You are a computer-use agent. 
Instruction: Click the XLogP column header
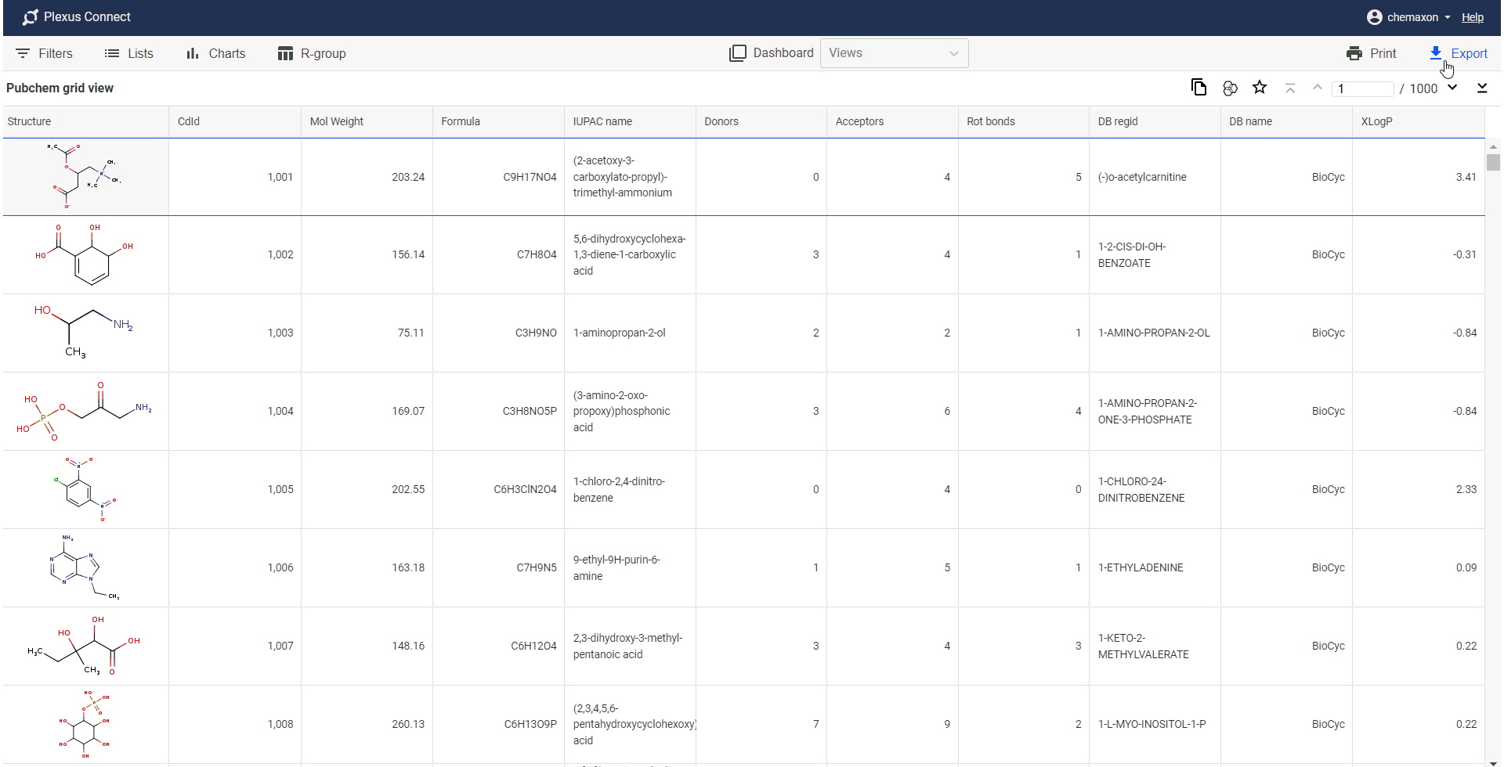click(x=1376, y=121)
